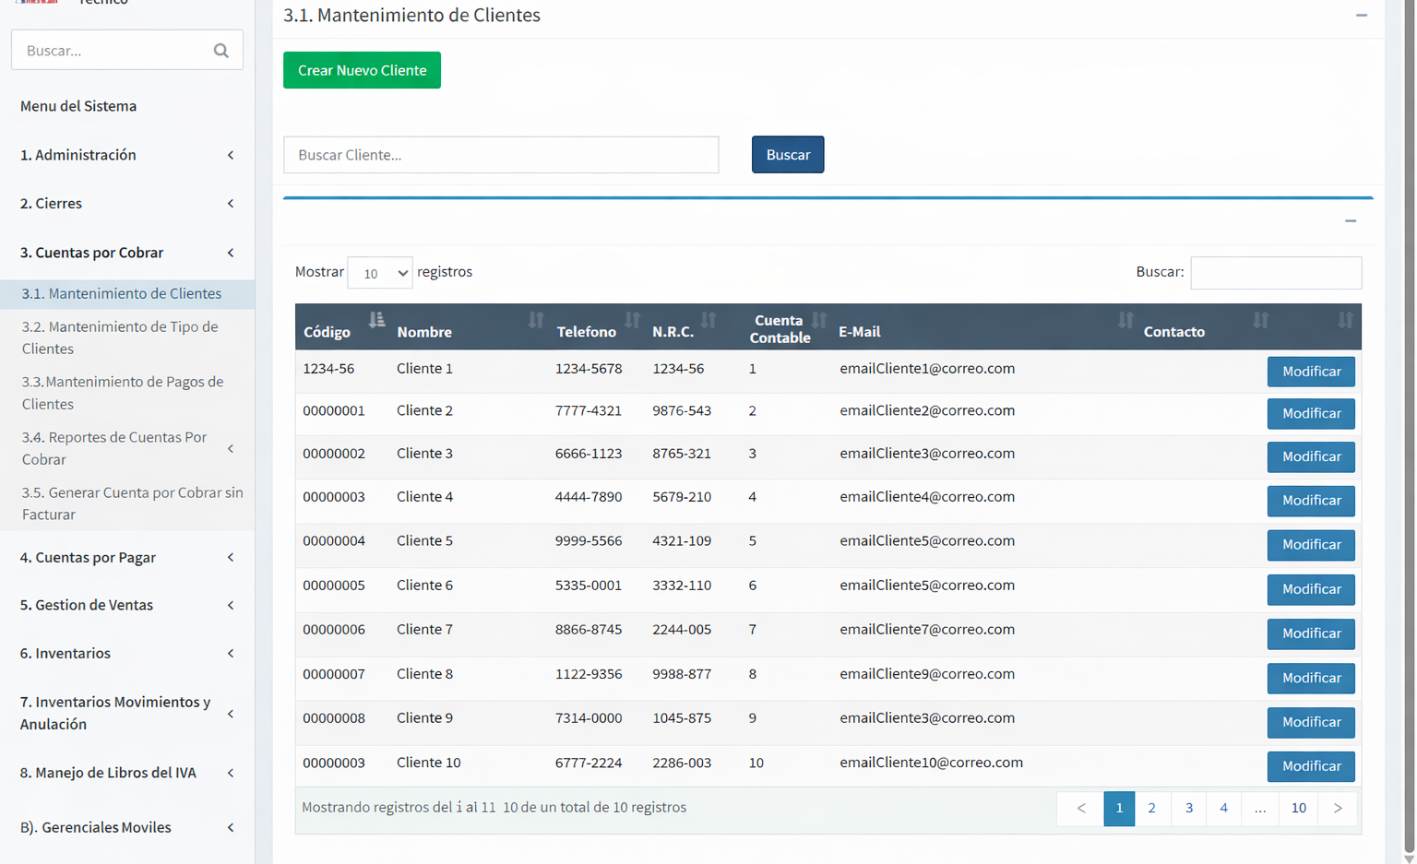Viewport: 1417px width, 864px height.
Task: Click the Crear Nuevo Cliente button
Action: click(362, 70)
